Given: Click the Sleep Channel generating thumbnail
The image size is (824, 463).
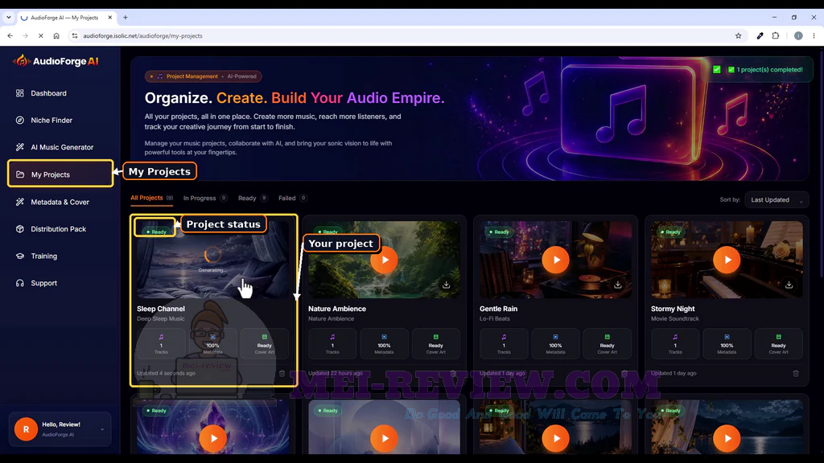Looking at the screenshot, I should click(x=212, y=260).
